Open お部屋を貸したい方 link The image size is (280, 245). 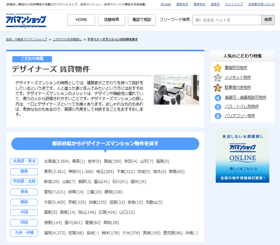point(261,4)
